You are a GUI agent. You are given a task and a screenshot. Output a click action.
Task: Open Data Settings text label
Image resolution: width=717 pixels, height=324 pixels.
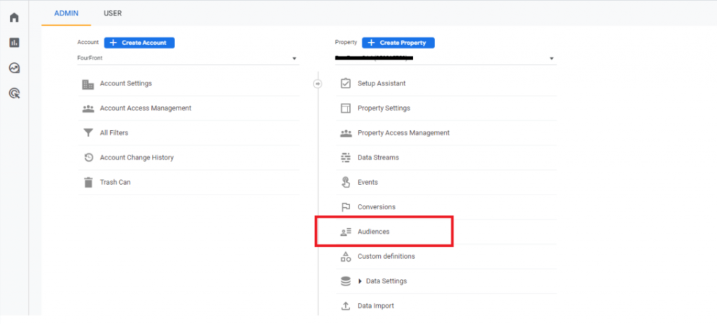pos(387,281)
